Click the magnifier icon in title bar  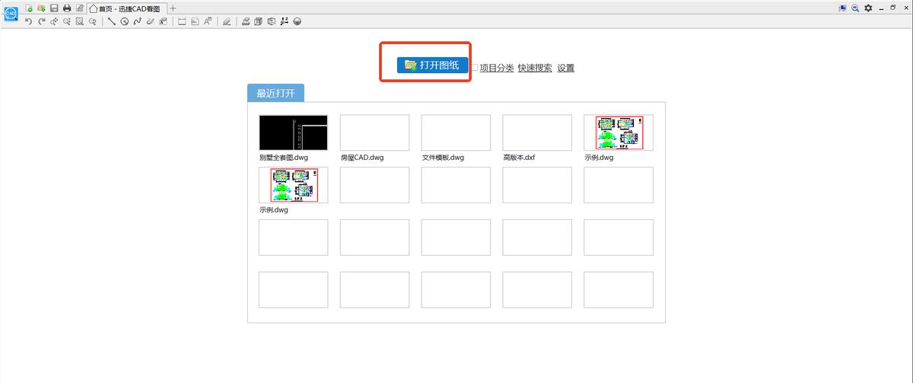[855, 8]
